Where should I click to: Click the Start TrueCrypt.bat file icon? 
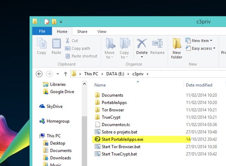tap(98, 154)
